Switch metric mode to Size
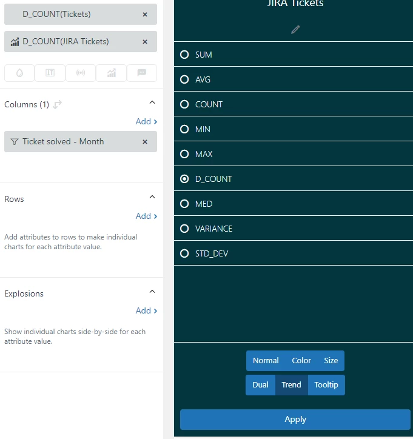413x439 pixels. (x=331, y=361)
